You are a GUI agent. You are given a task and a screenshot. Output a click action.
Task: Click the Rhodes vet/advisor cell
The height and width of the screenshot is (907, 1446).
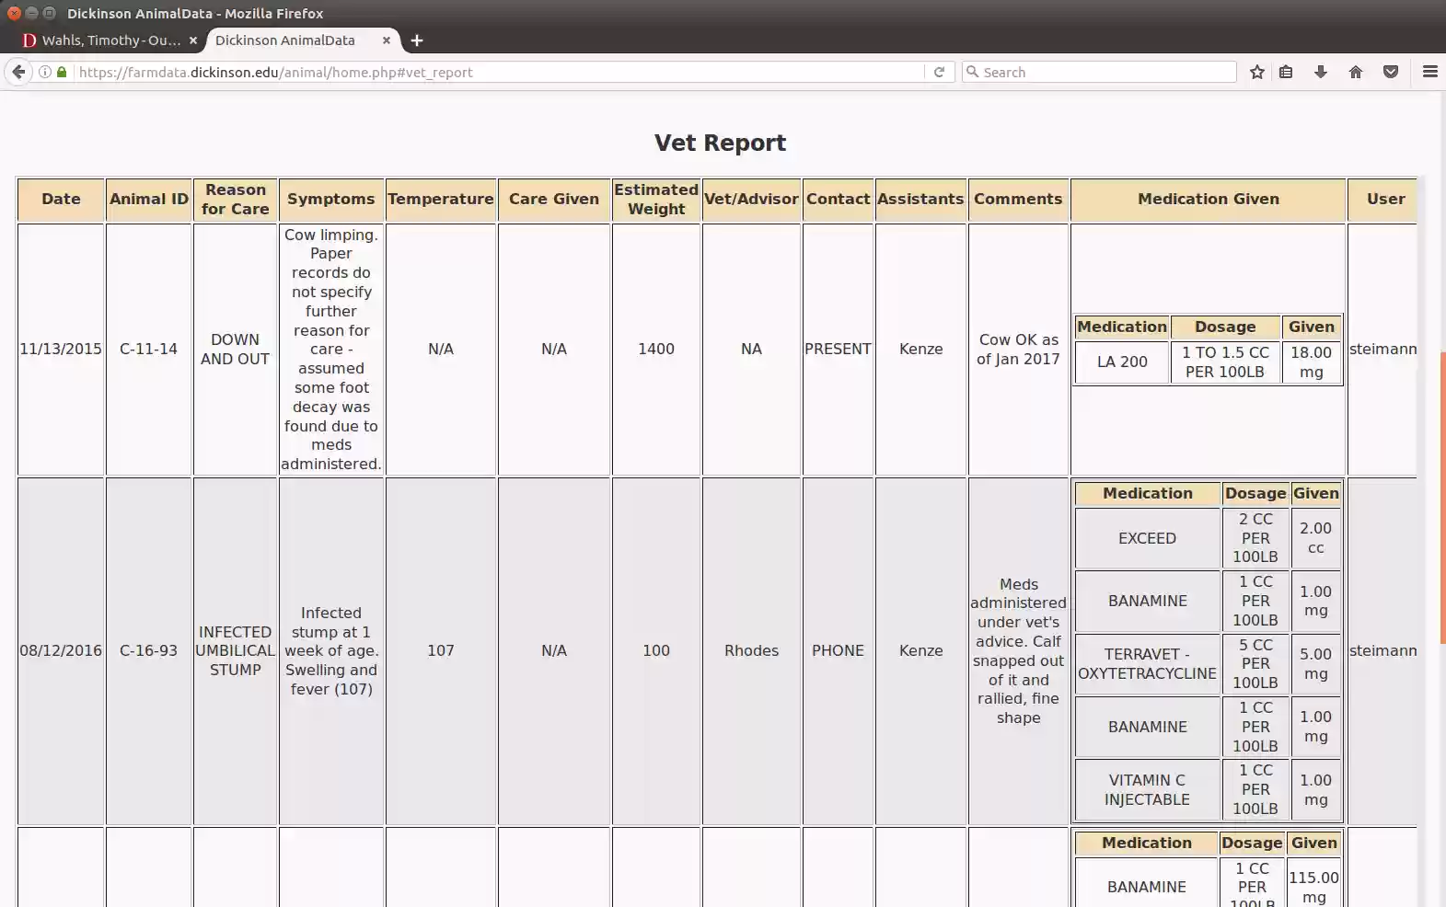click(751, 651)
